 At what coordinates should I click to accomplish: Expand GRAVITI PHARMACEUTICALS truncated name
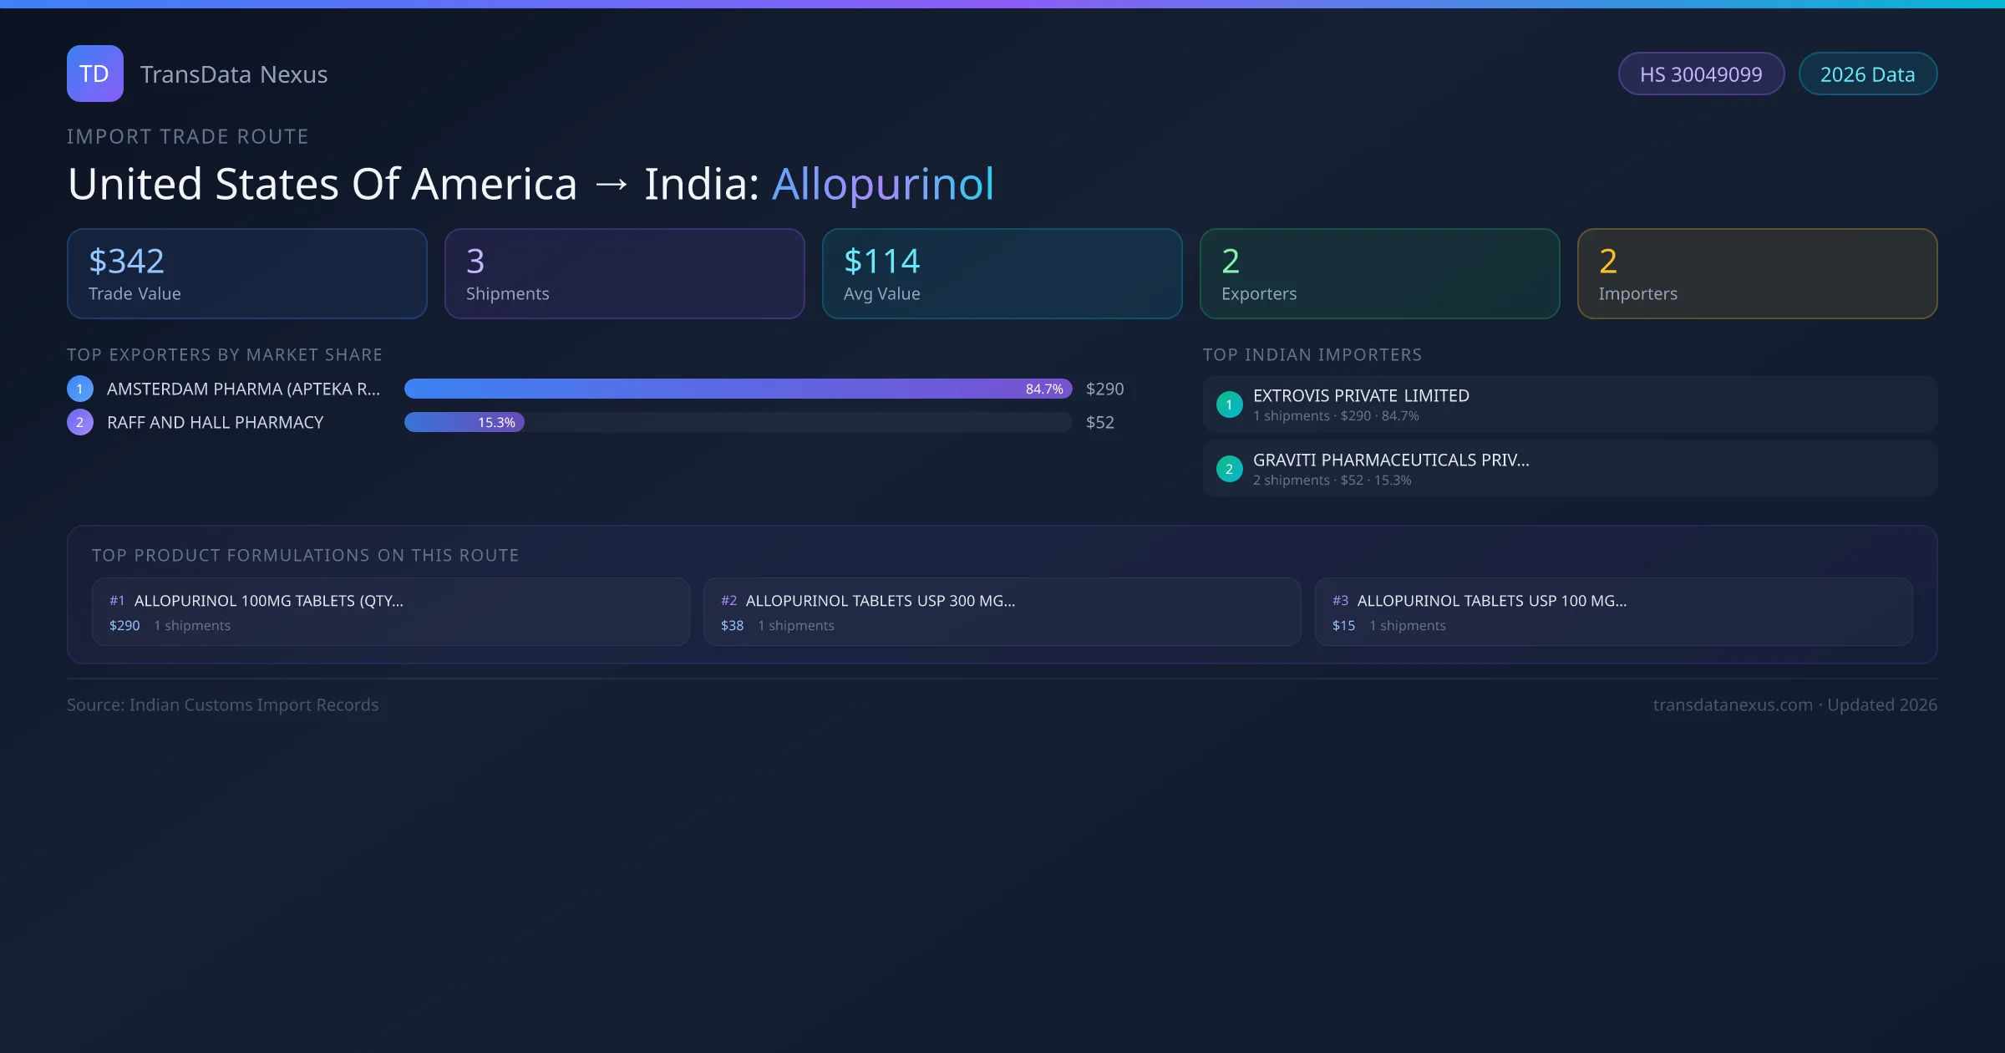coord(1390,460)
